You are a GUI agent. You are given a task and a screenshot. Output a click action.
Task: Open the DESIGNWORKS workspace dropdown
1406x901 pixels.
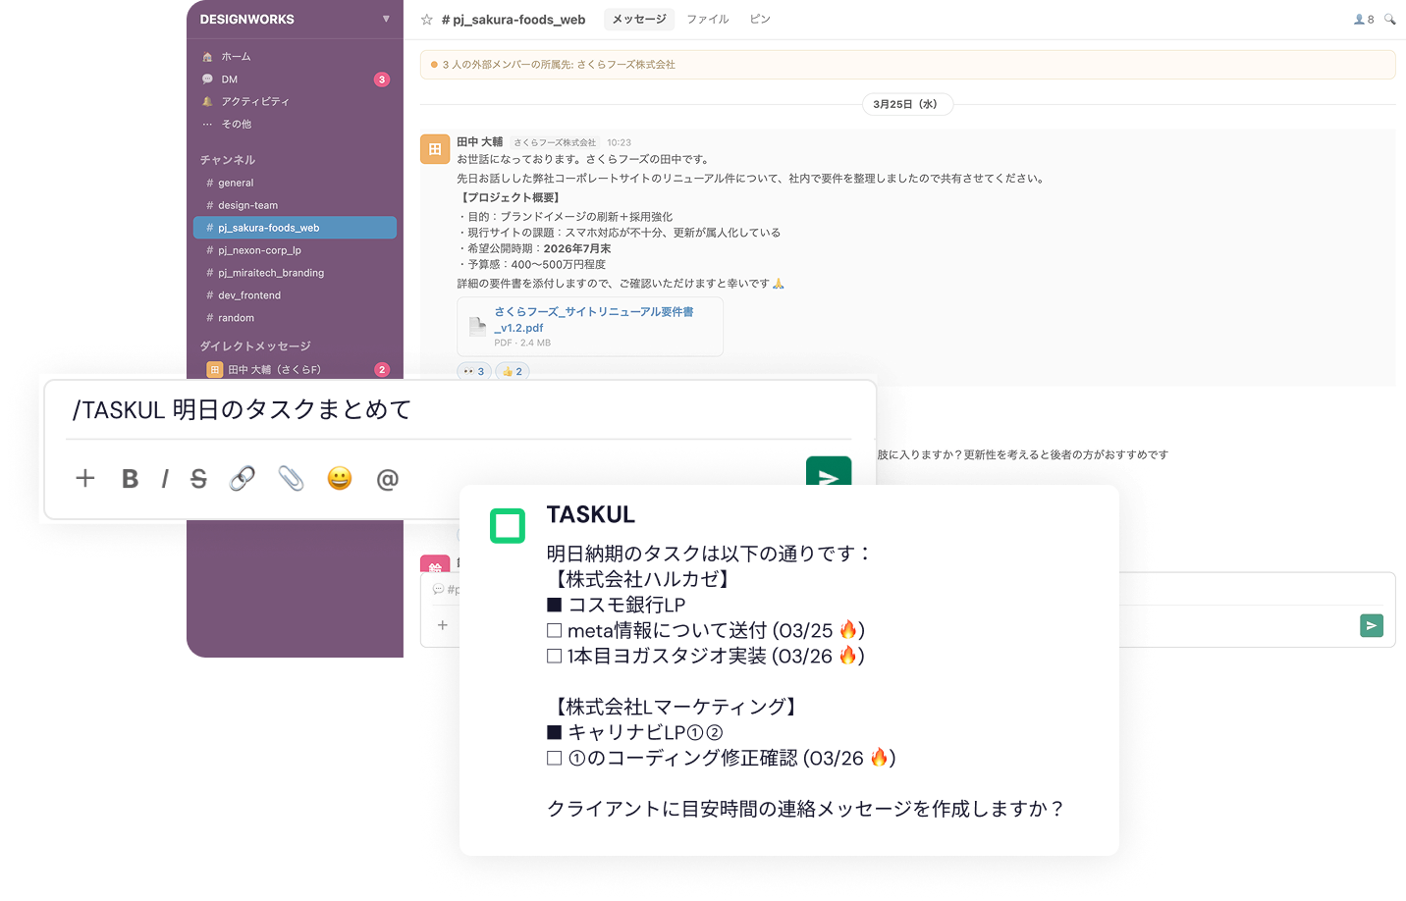(388, 17)
